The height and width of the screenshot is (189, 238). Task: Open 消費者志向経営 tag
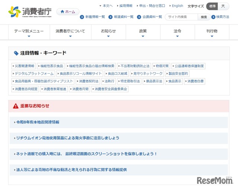[25, 89]
